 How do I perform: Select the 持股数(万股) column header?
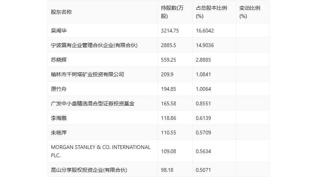[172, 12]
